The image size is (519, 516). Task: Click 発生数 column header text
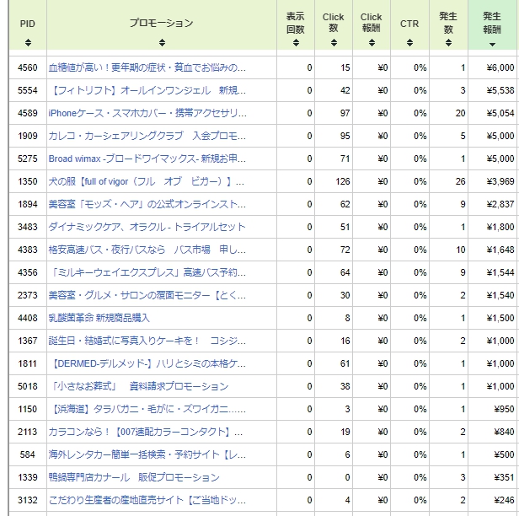click(448, 23)
